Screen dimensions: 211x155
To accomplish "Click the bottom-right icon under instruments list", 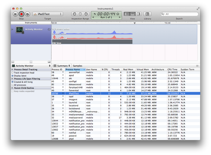I will coord(49,62).
